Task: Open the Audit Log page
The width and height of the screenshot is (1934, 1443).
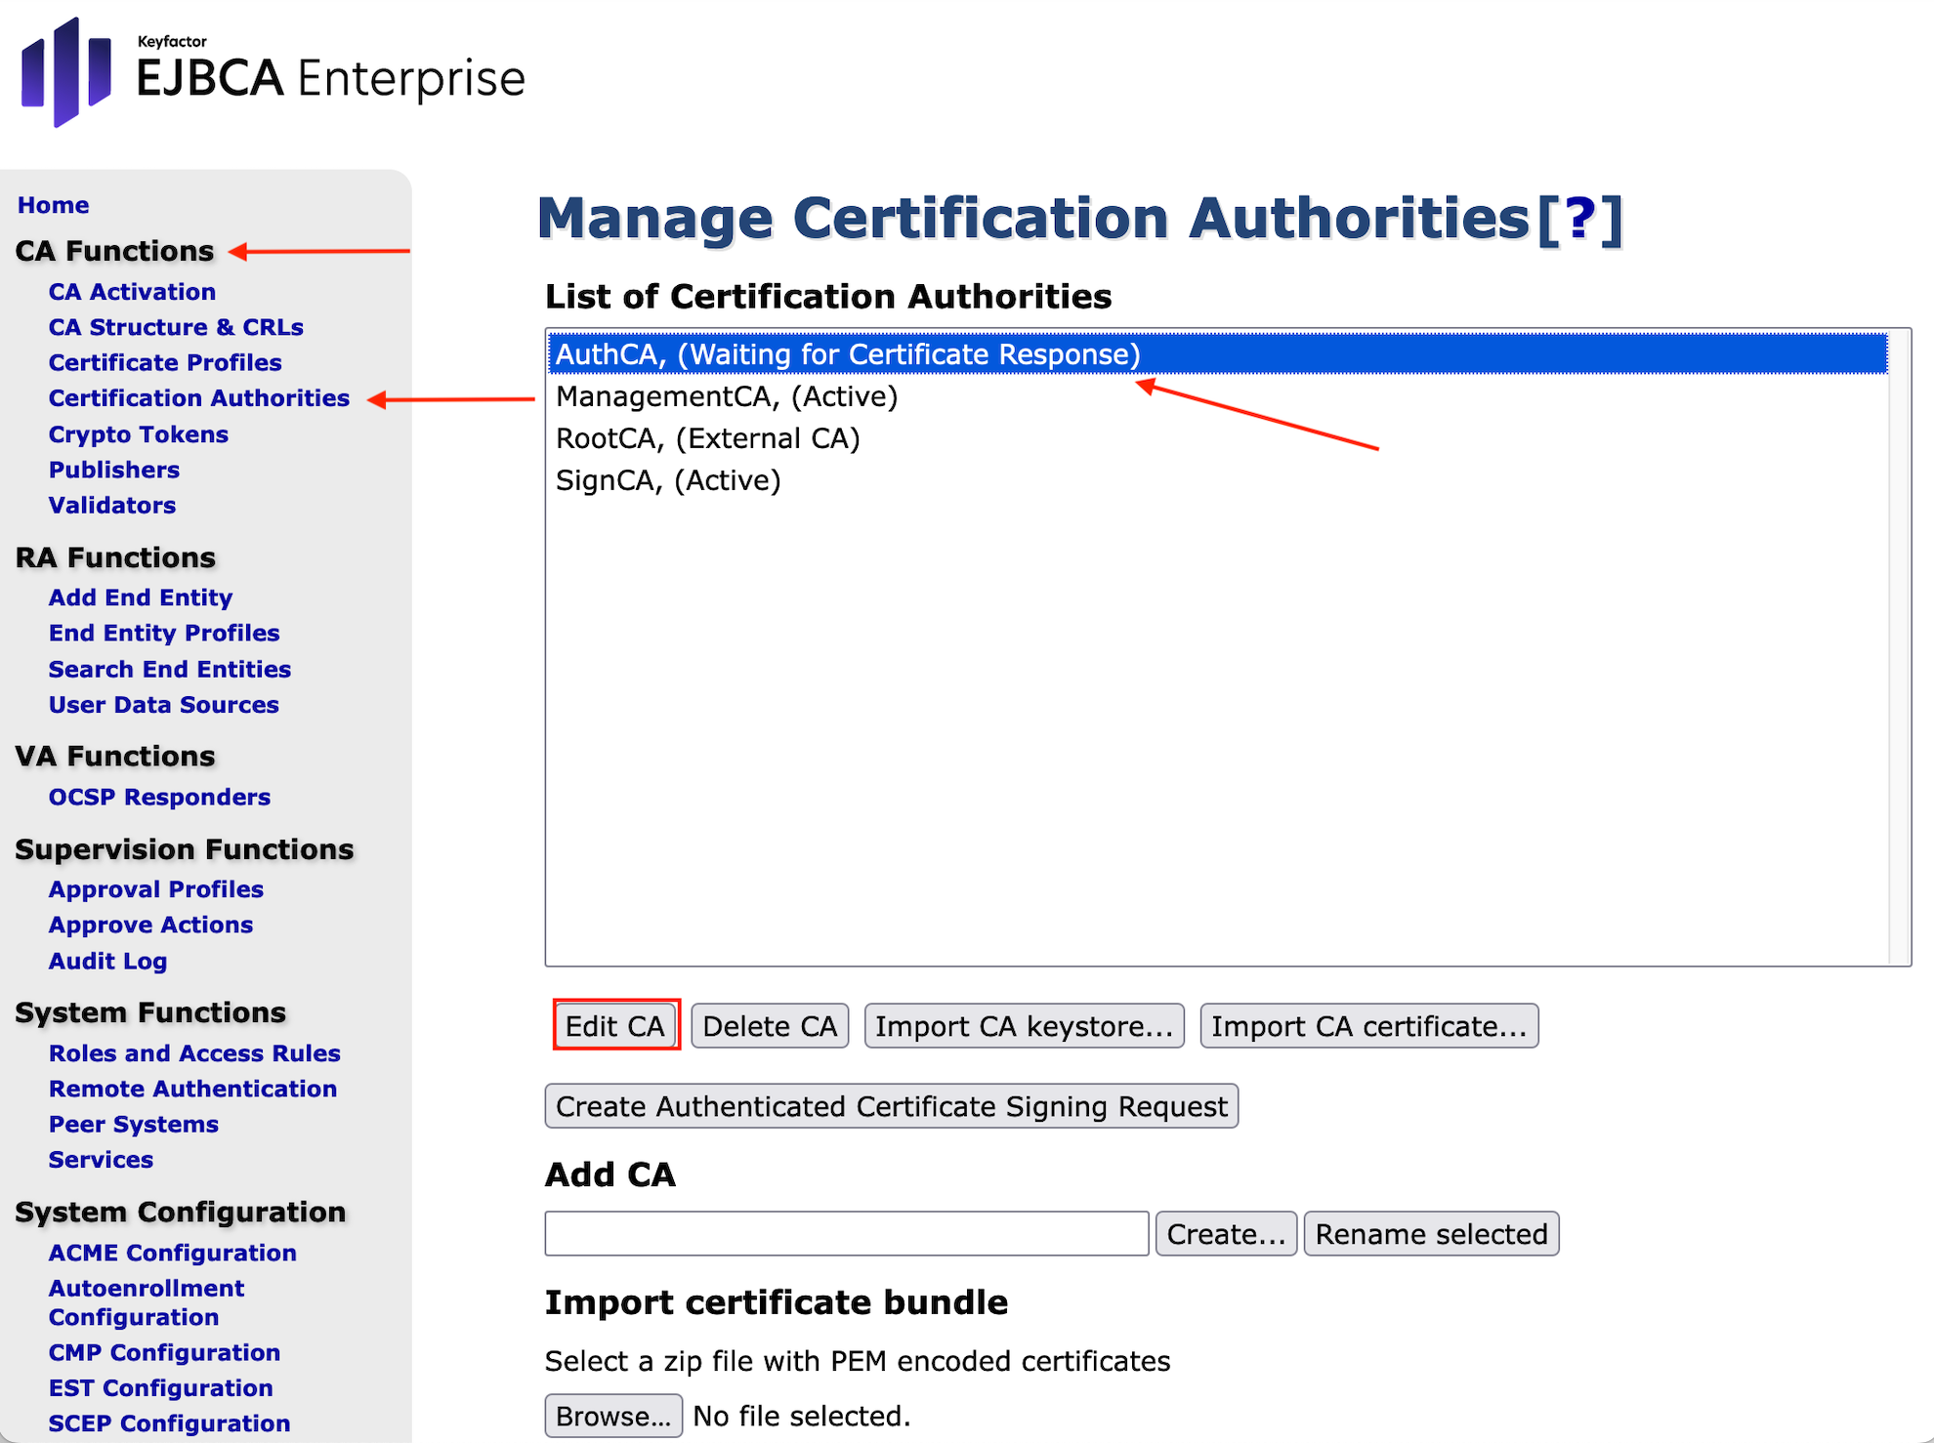Action: 107,962
